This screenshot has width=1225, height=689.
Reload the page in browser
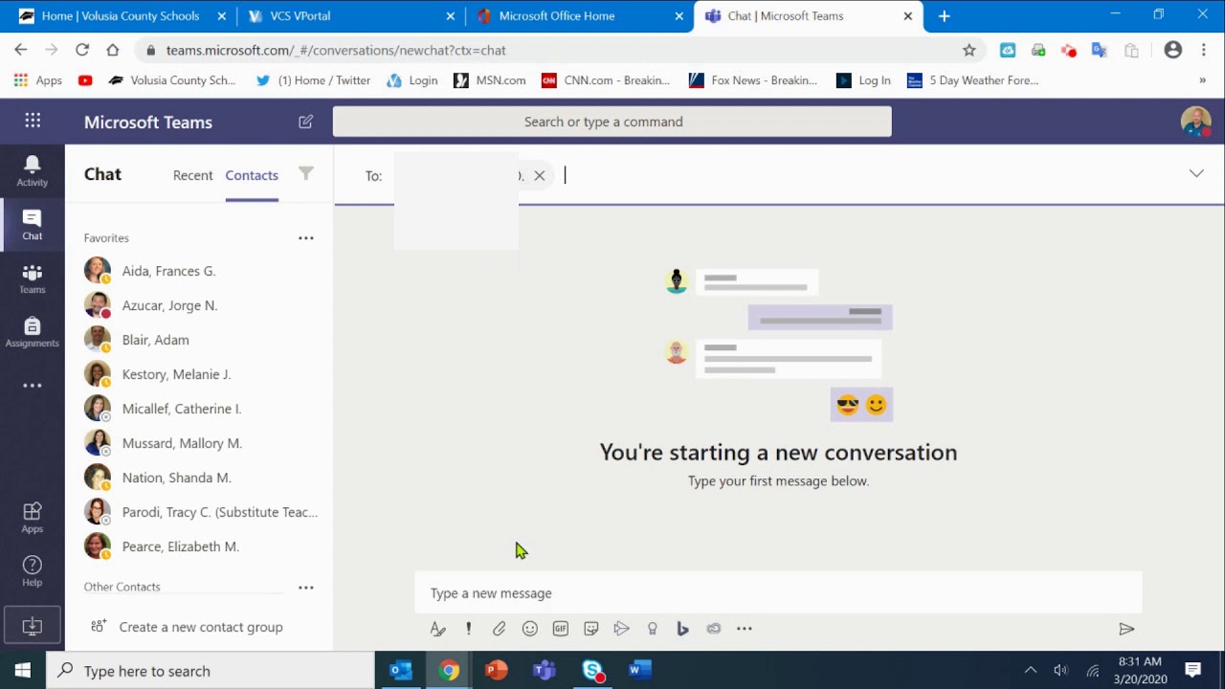pos(82,50)
